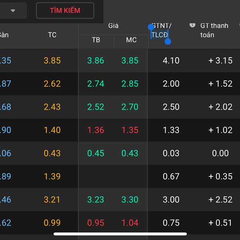Select the GTNT/TLCĐ value 0.03
Viewport: 240px width, 240px height.
click(x=171, y=153)
